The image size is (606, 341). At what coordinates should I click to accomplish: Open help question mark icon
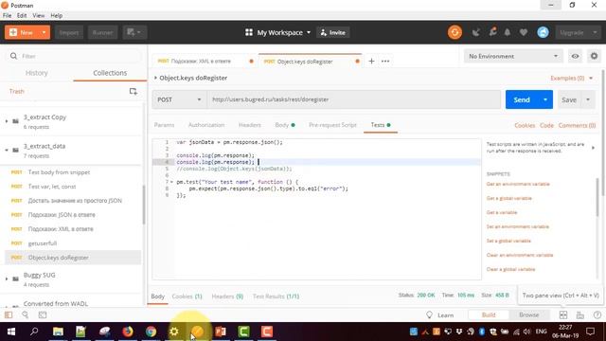coord(597,315)
